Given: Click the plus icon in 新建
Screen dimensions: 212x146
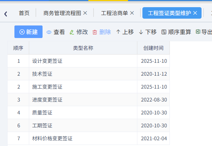Looking at the screenshot, I should tap(22, 32).
